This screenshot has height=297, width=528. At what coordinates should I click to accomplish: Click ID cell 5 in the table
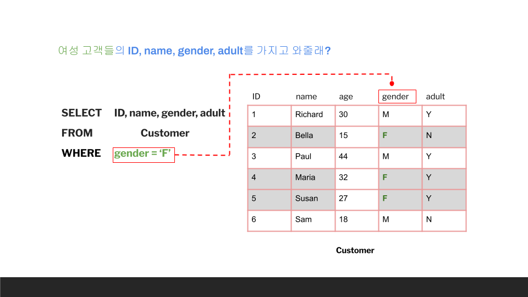269,200
